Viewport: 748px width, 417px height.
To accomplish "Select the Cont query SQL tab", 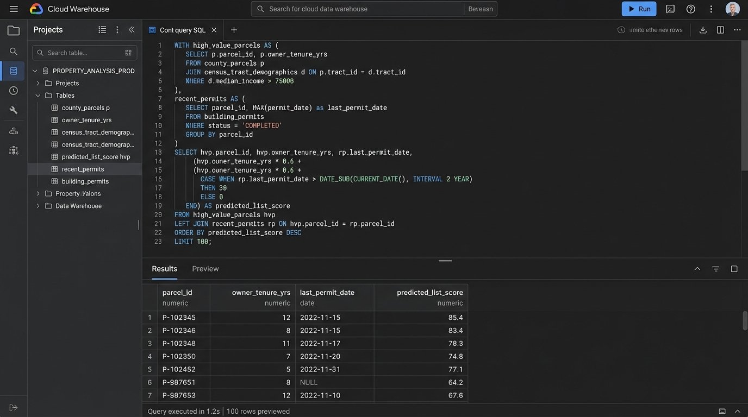I will pyautogui.click(x=182, y=30).
